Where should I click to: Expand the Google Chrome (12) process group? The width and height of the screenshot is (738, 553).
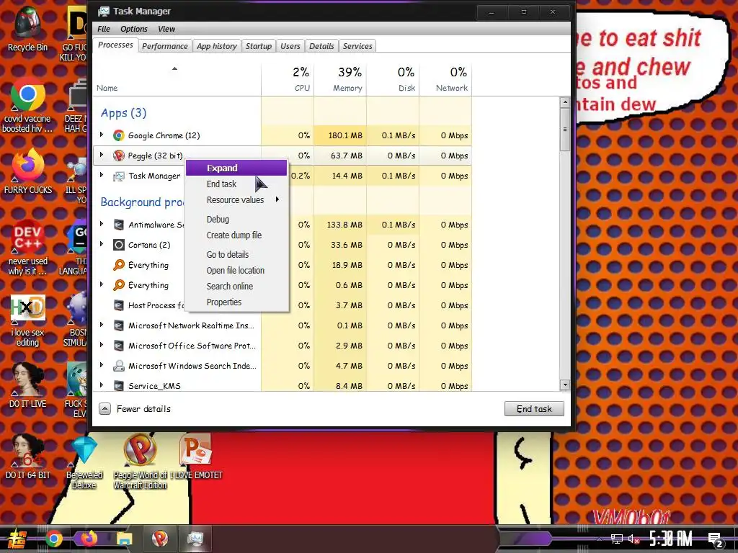point(102,135)
